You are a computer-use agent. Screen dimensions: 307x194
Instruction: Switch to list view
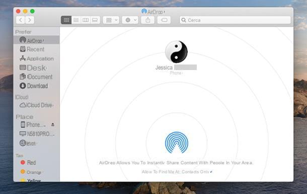(76, 20)
